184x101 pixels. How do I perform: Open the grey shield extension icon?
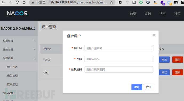point(127,2)
